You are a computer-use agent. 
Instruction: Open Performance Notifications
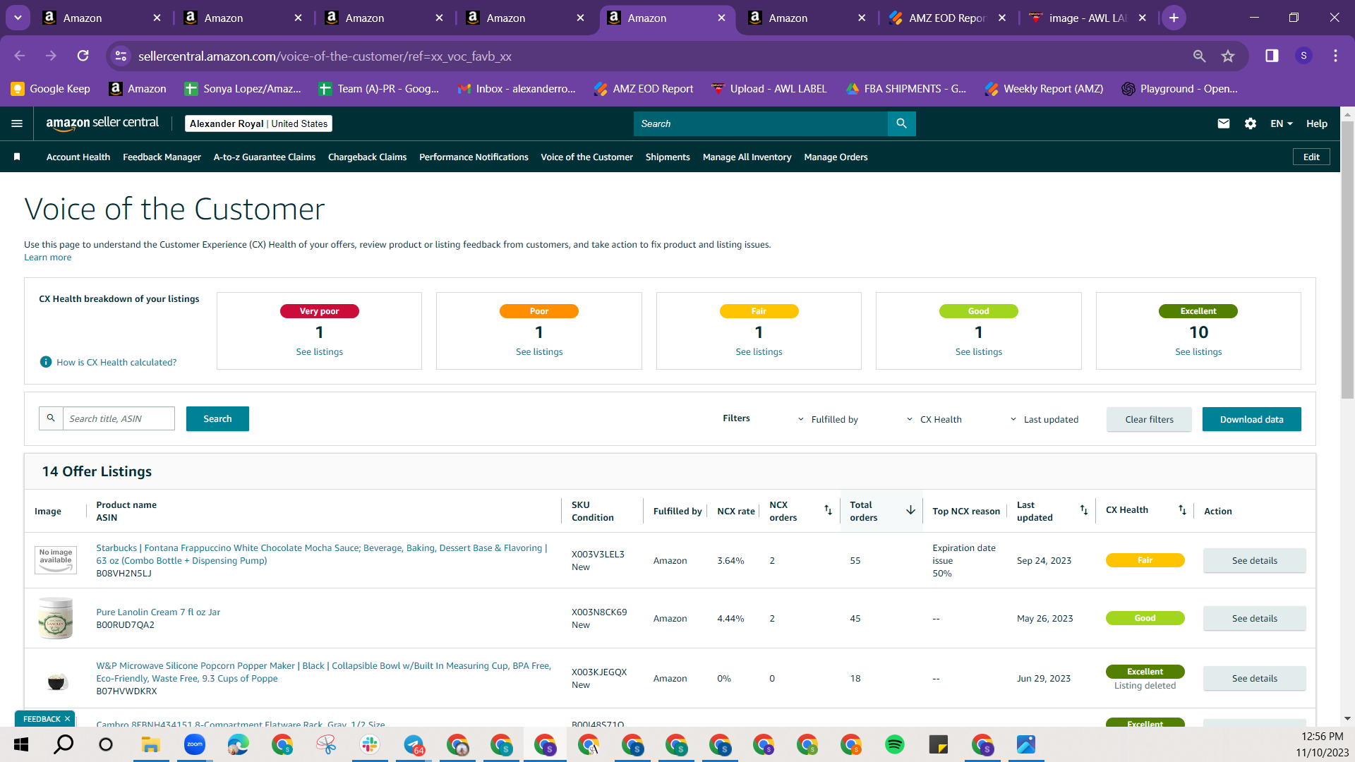tap(474, 157)
